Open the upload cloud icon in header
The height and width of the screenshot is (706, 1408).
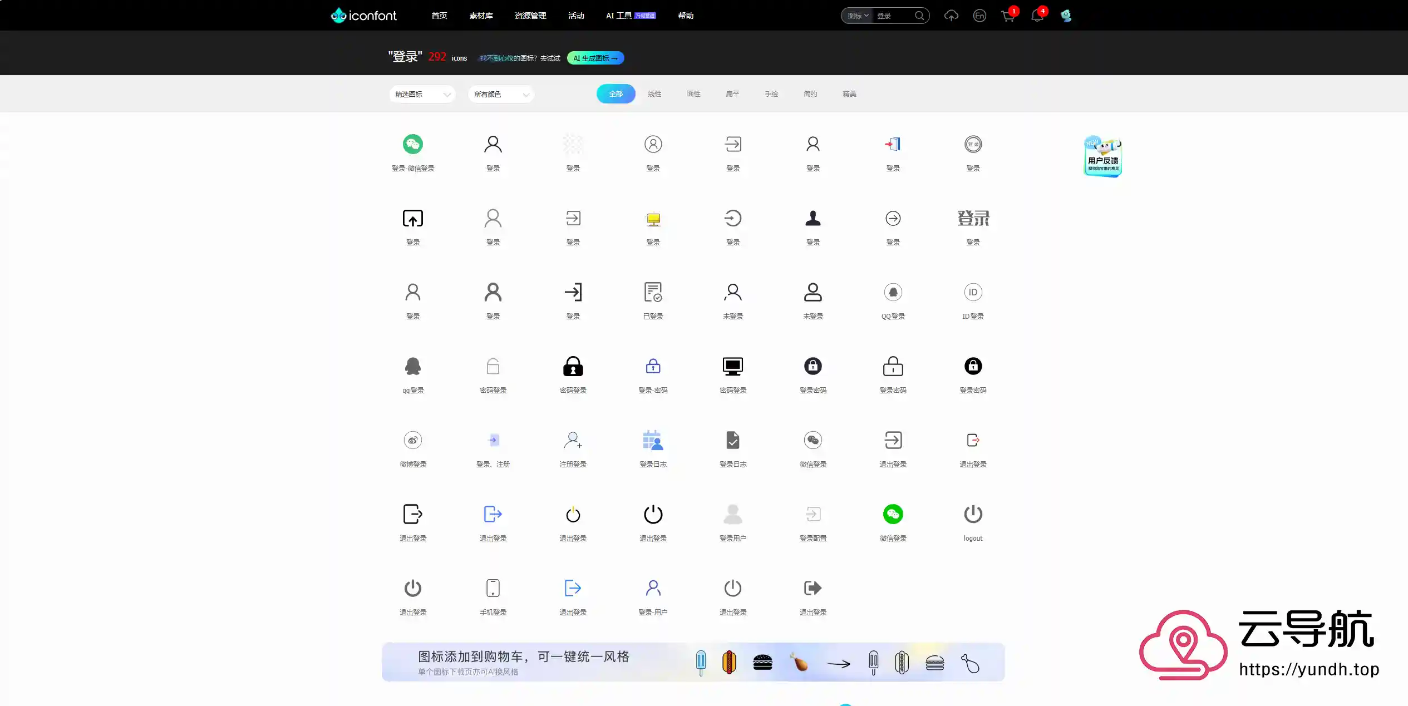click(951, 16)
